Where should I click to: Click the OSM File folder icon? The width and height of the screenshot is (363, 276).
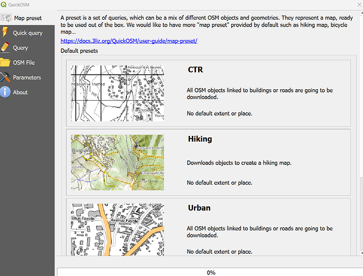coord(5,62)
